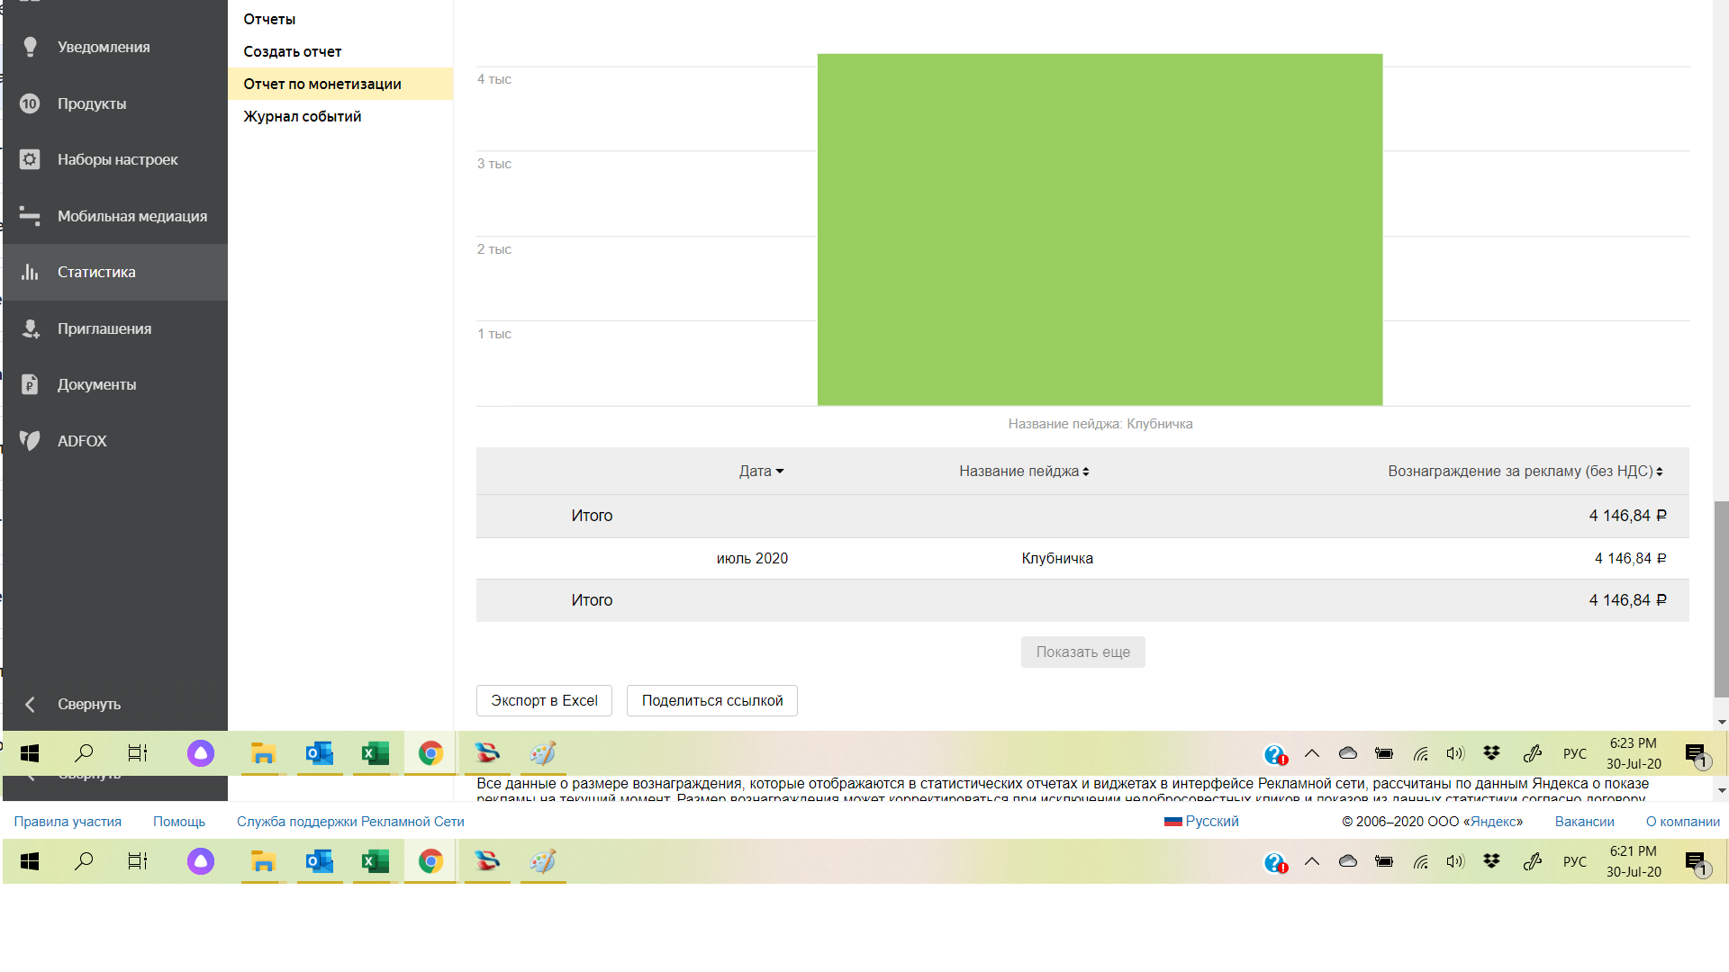1729x972 pixels.
Task: Click green Клубничка chart bar
Action: [x=1100, y=229]
